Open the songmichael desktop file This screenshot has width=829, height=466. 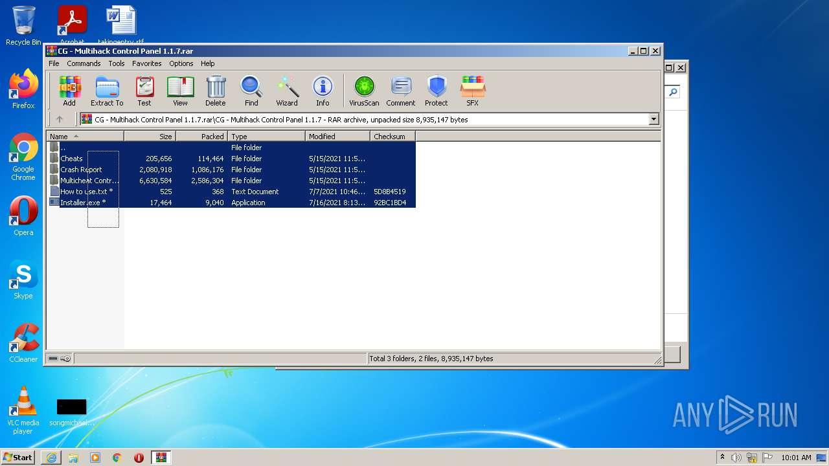(x=72, y=412)
